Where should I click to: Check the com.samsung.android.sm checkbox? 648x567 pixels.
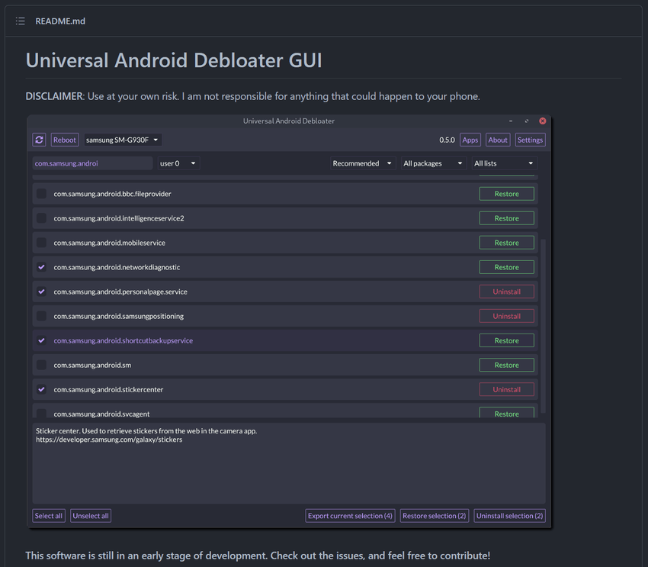41,365
